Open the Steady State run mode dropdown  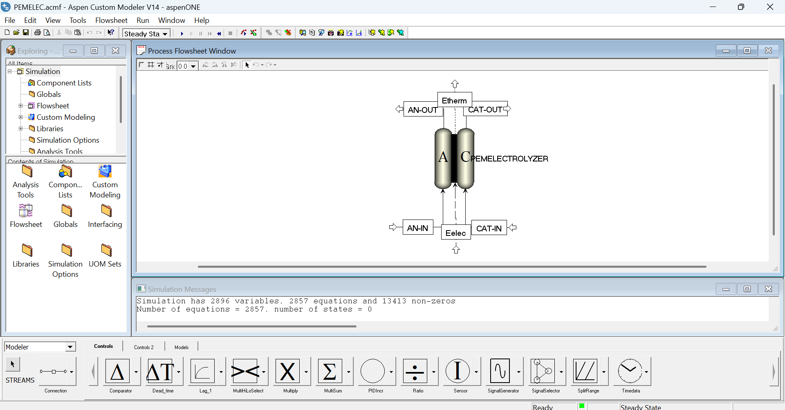click(x=165, y=34)
